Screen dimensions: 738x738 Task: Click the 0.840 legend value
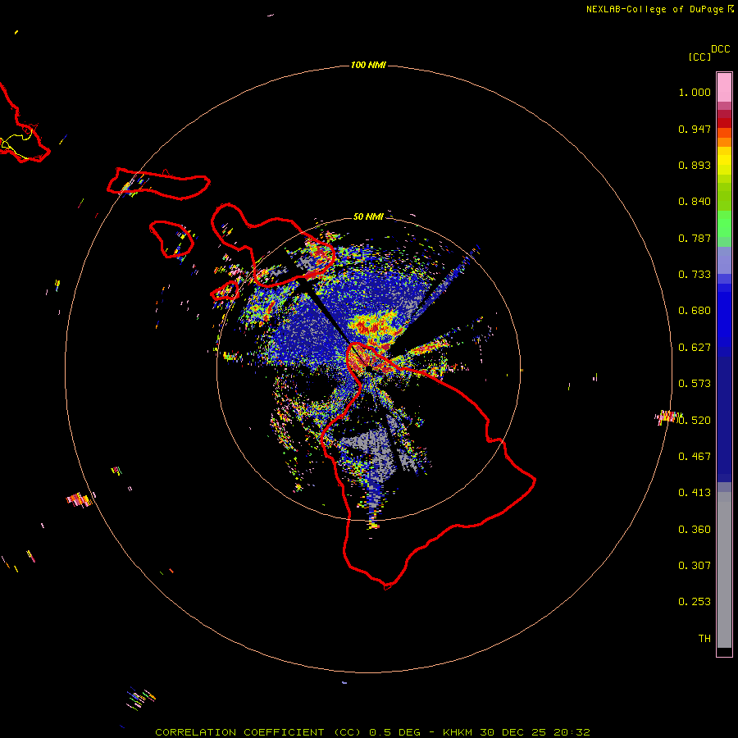[695, 202]
